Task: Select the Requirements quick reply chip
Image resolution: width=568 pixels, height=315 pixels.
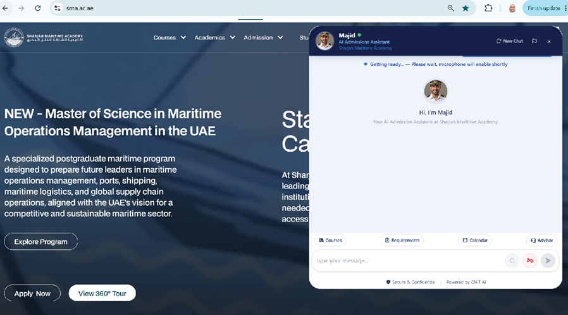Action: point(402,240)
